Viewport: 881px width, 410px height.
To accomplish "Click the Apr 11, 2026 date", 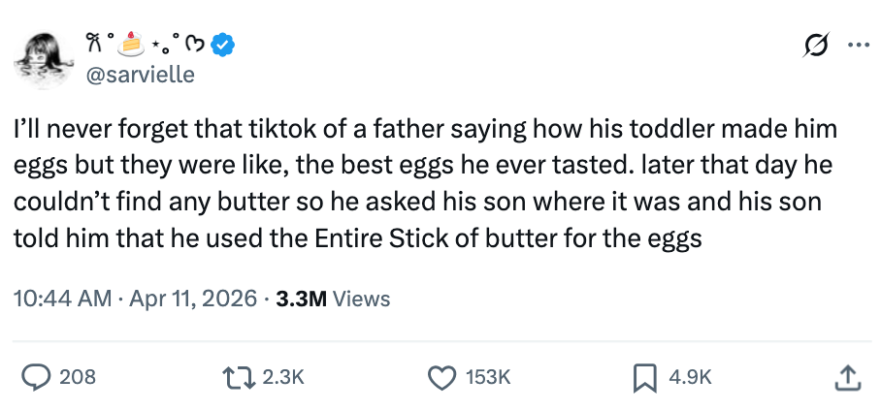I will coord(190,299).
